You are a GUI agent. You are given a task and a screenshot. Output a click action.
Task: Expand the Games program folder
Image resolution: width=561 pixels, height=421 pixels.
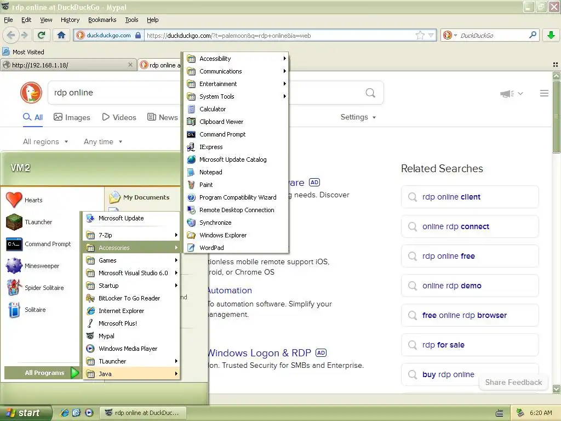(x=131, y=260)
